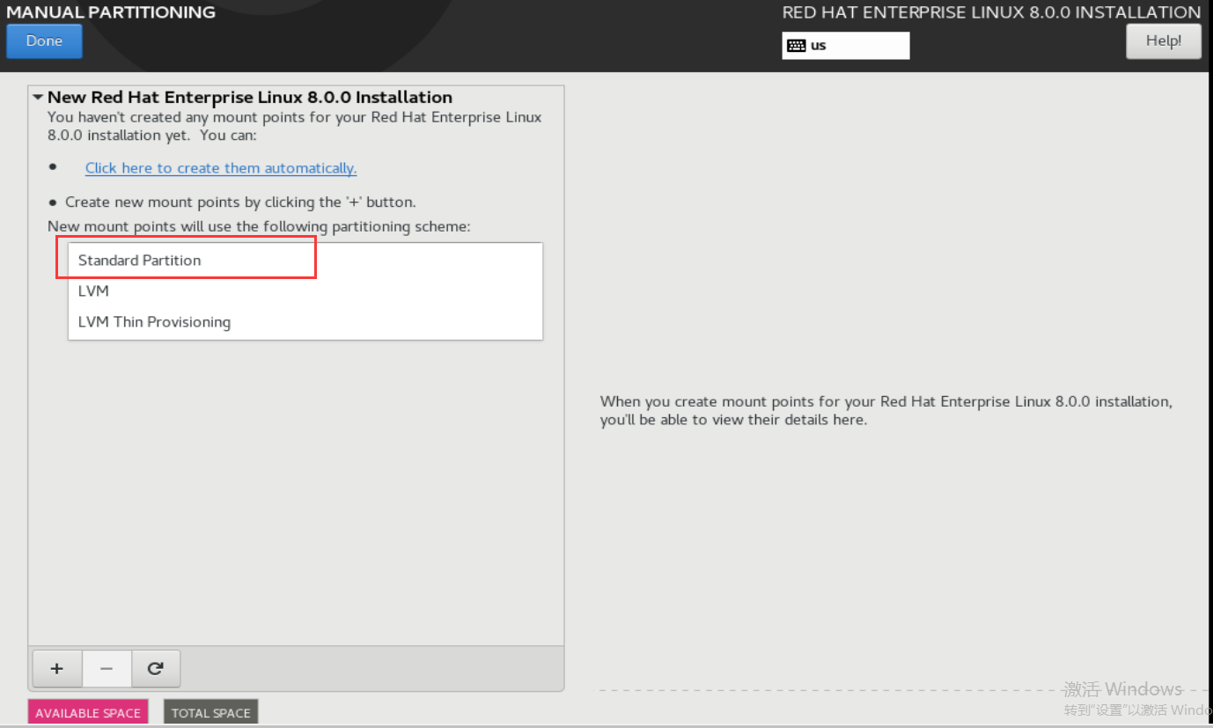Click the "You haven't created any mount points" text
Image resolution: width=1213 pixels, height=728 pixels.
295,126
